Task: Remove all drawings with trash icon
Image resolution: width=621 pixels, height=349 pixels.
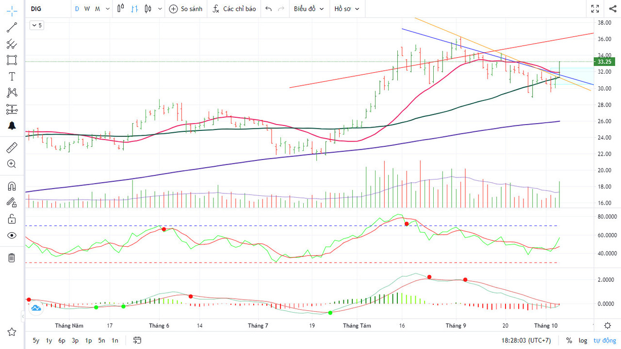Action: point(12,257)
